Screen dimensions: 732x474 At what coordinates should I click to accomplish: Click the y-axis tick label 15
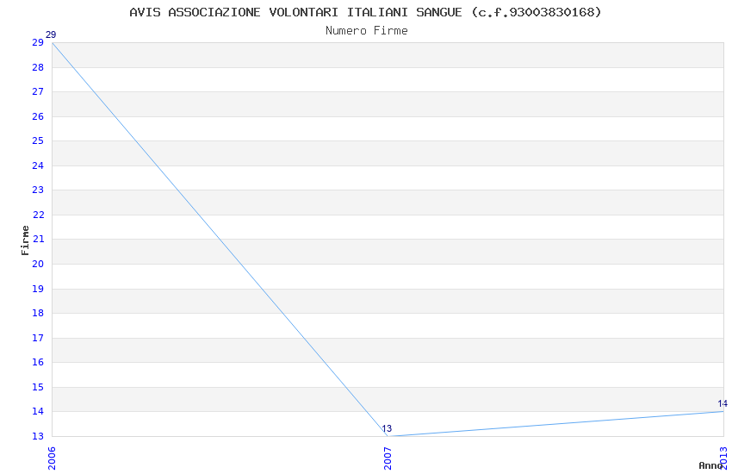38,387
